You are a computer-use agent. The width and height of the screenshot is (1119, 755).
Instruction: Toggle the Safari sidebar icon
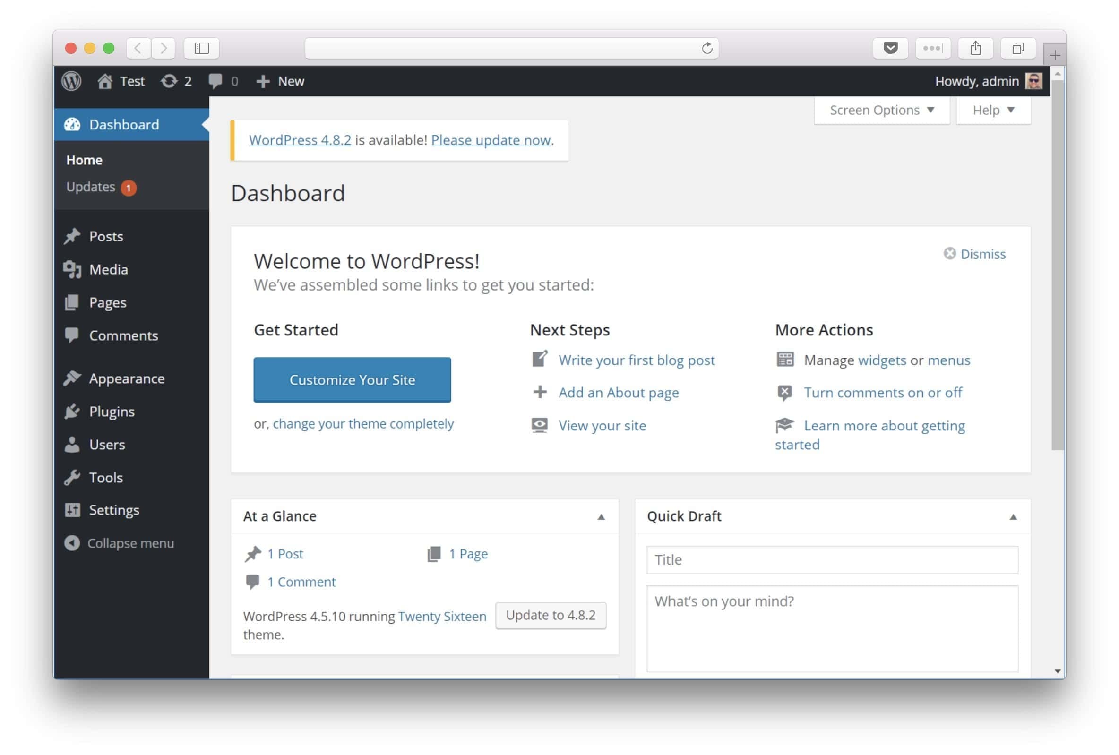tap(201, 48)
